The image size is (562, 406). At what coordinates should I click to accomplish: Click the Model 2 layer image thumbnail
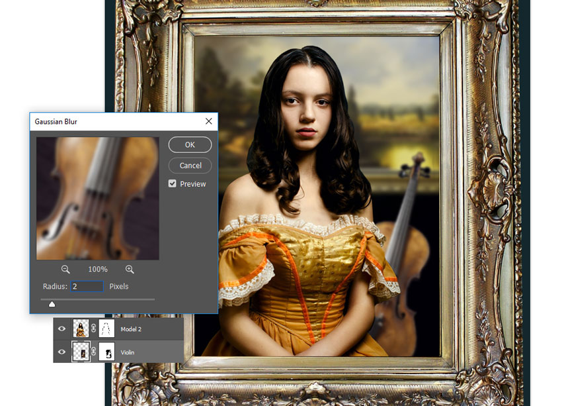pos(80,328)
